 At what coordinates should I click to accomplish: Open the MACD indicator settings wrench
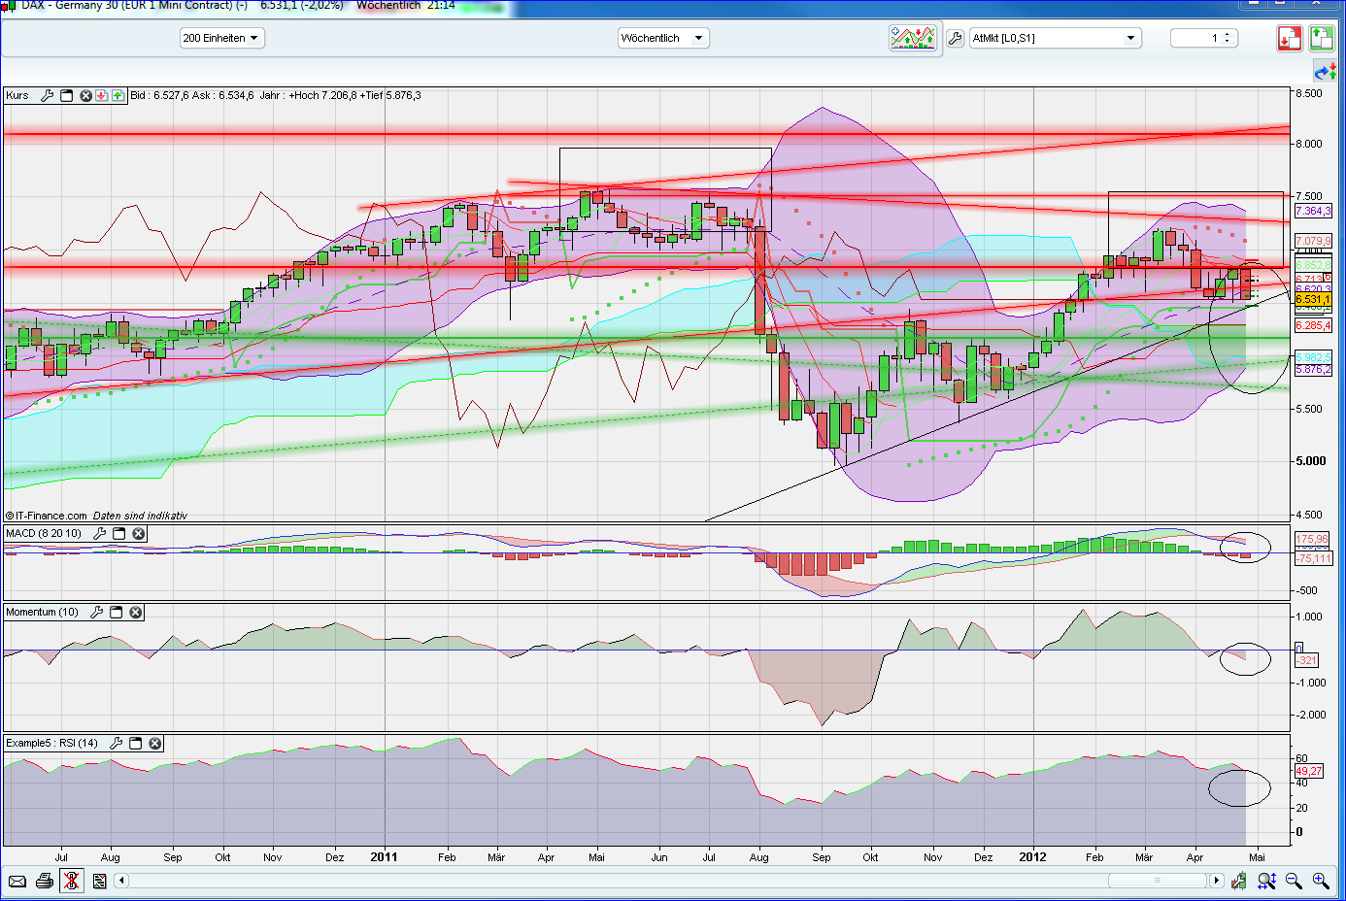pos(98,533)
